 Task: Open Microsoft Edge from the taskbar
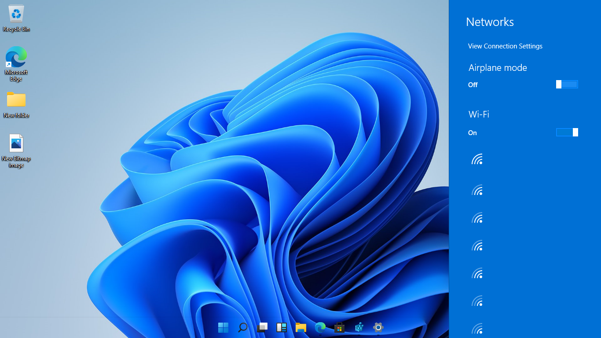pos(320,327)
